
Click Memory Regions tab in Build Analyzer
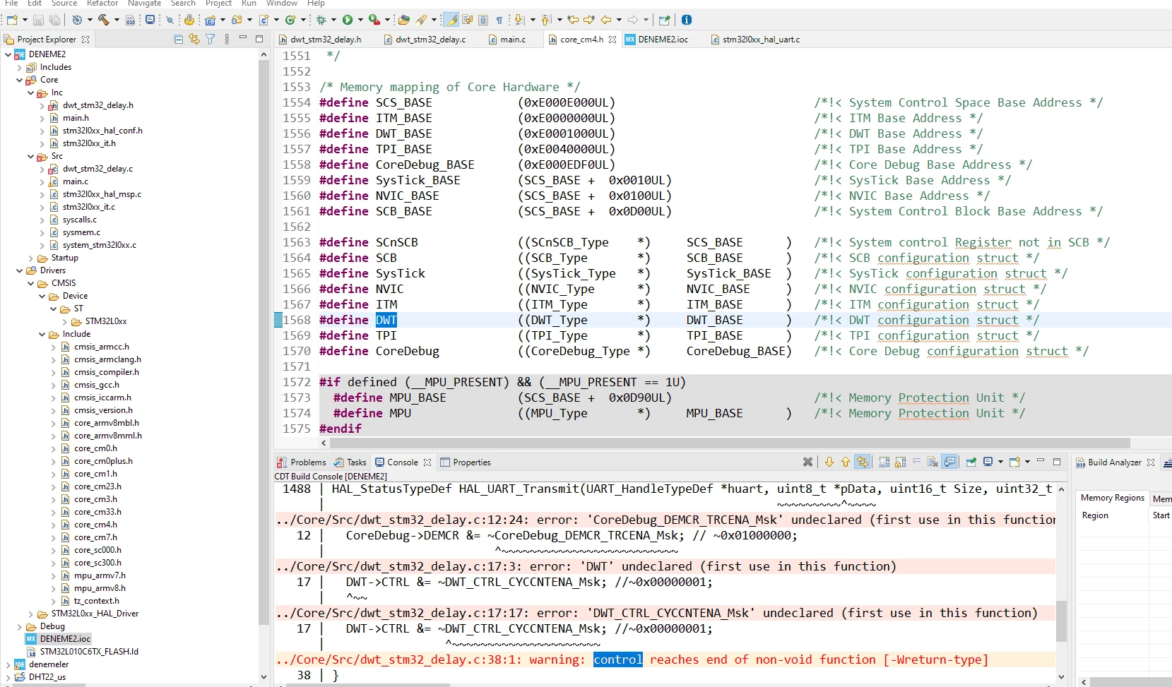pos(1112,498)
